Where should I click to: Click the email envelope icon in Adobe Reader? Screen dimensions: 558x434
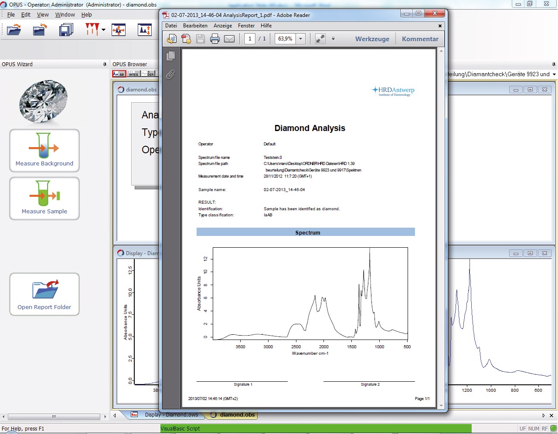coord(229,39)
